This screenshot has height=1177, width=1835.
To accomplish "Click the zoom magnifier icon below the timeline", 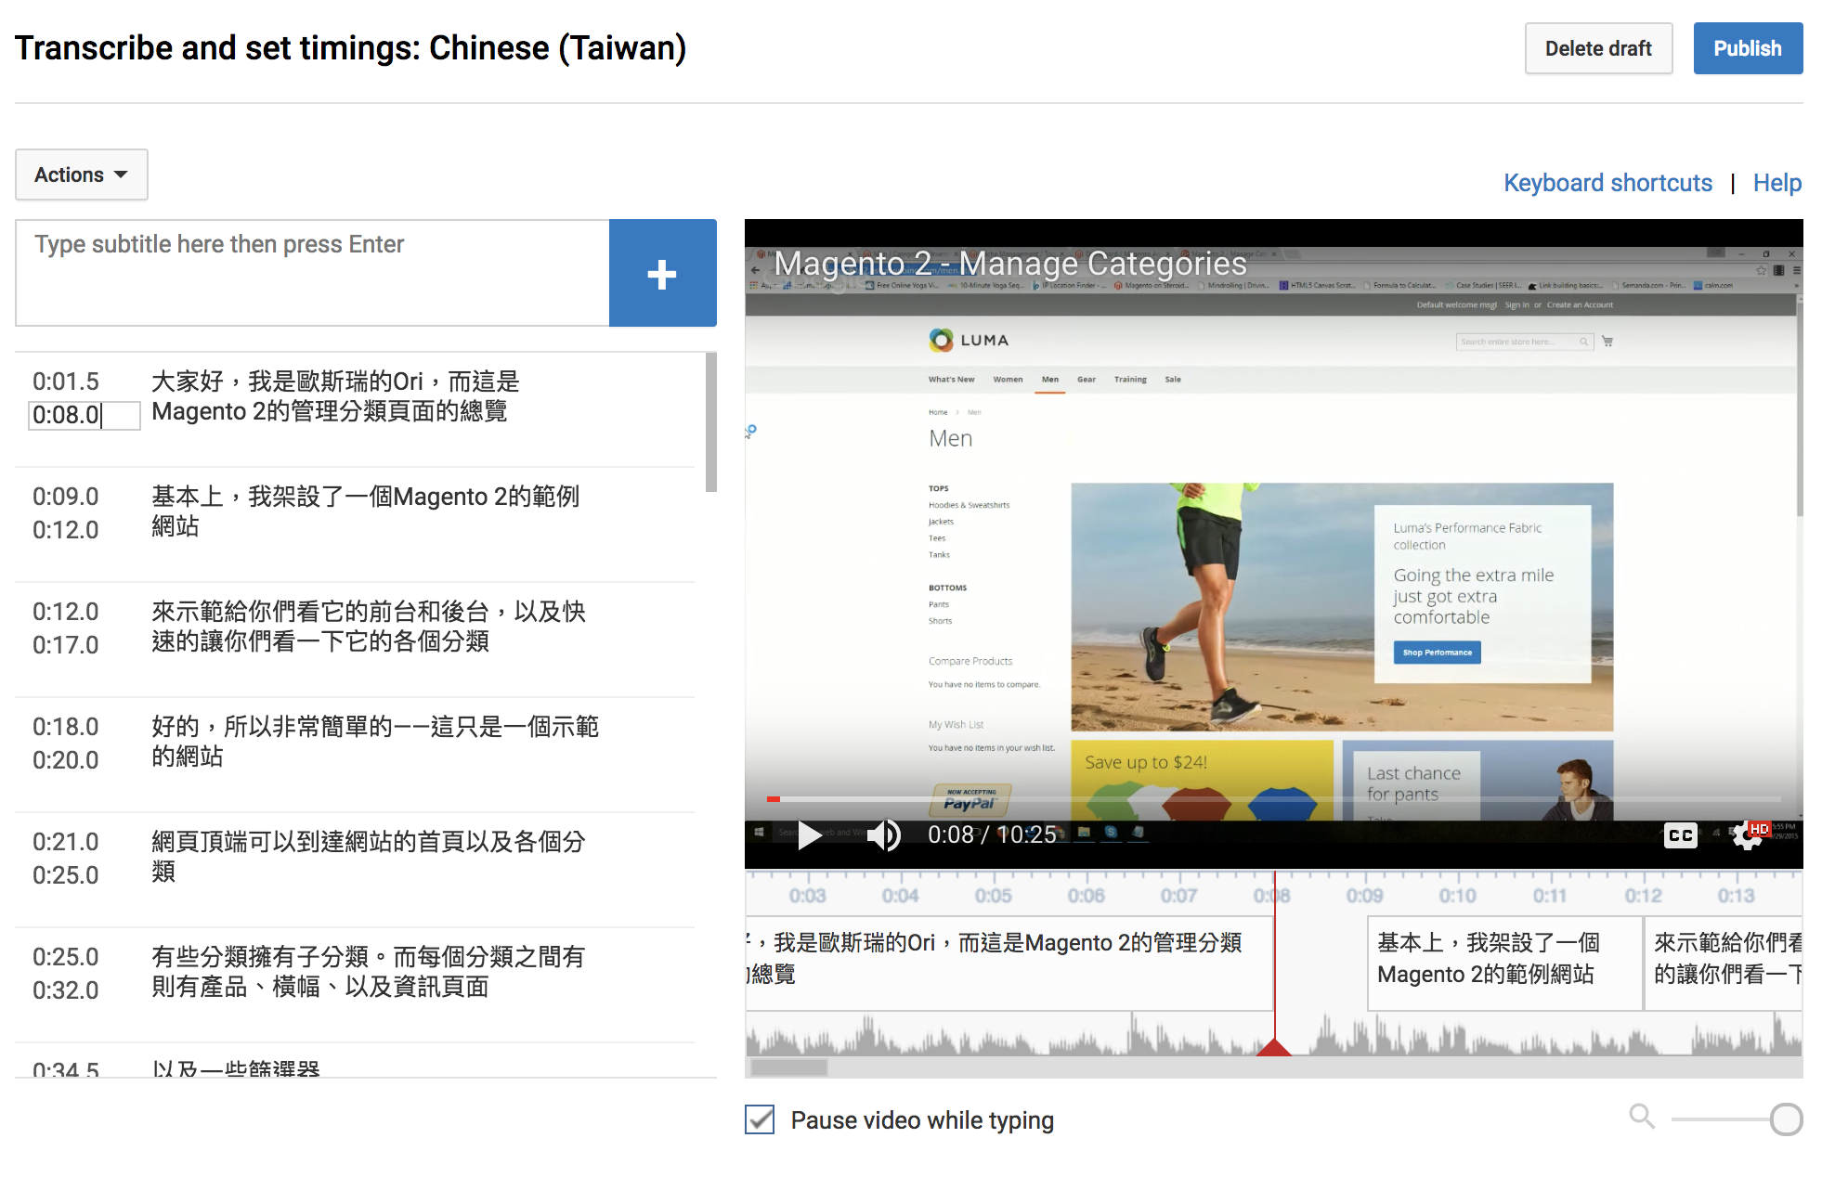I will click(x=1642, y=1116).
